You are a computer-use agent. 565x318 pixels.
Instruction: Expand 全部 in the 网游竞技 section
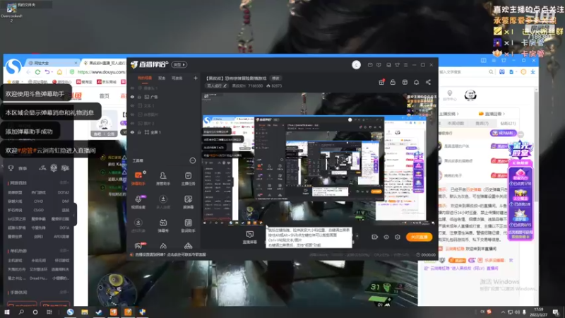click(x=64, y=183)
